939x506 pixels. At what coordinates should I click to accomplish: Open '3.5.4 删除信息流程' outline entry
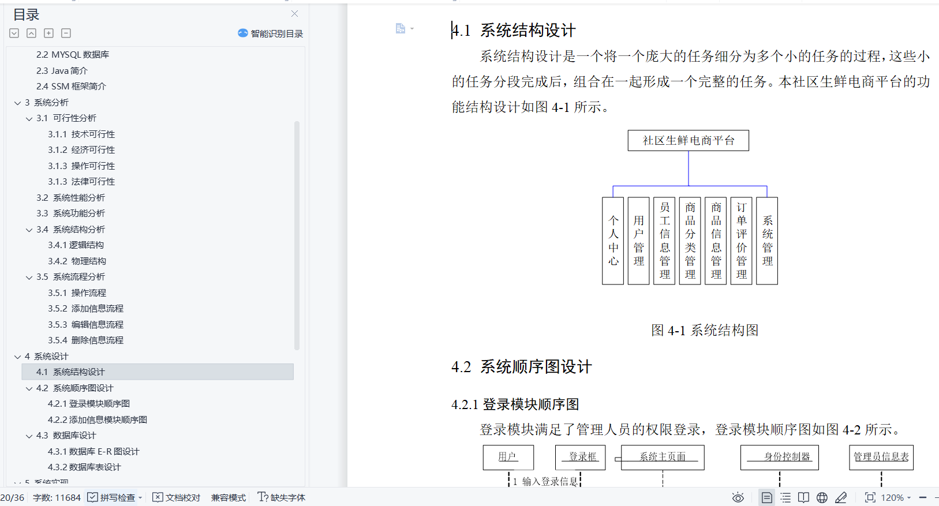[x=85, y=340]
